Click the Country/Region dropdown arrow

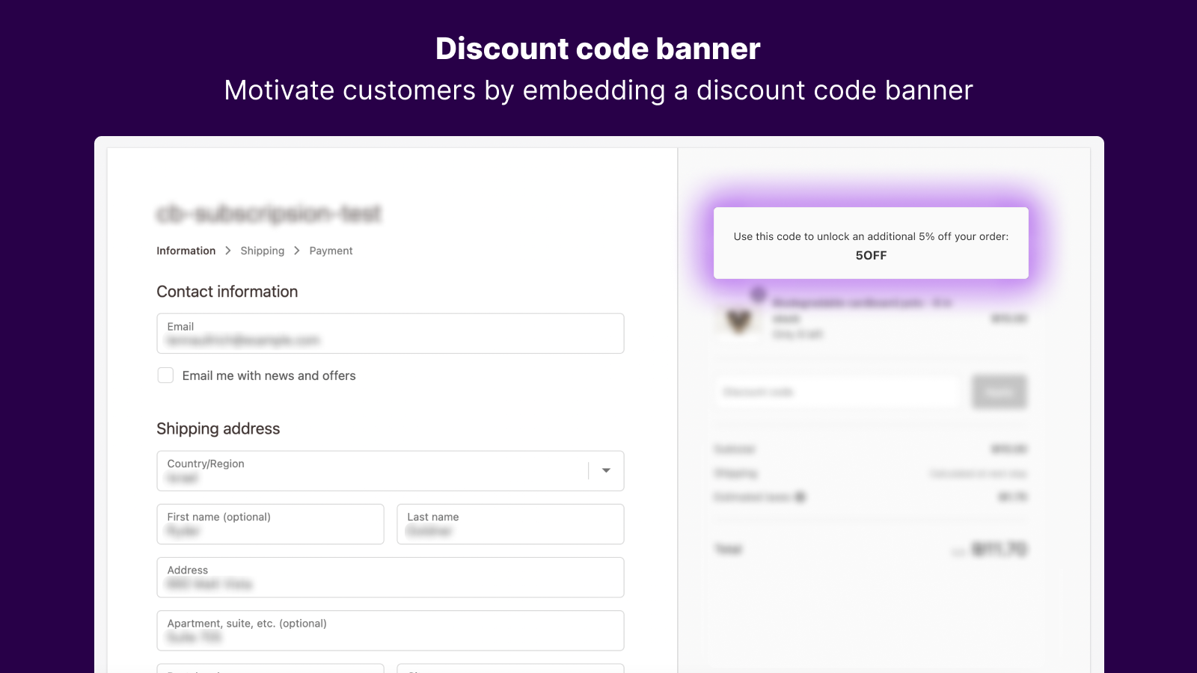tap(605, 471)
